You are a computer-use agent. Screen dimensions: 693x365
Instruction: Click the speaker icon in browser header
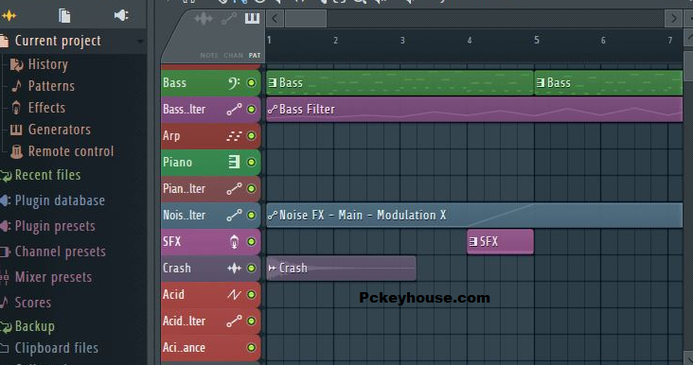point(121,15)
